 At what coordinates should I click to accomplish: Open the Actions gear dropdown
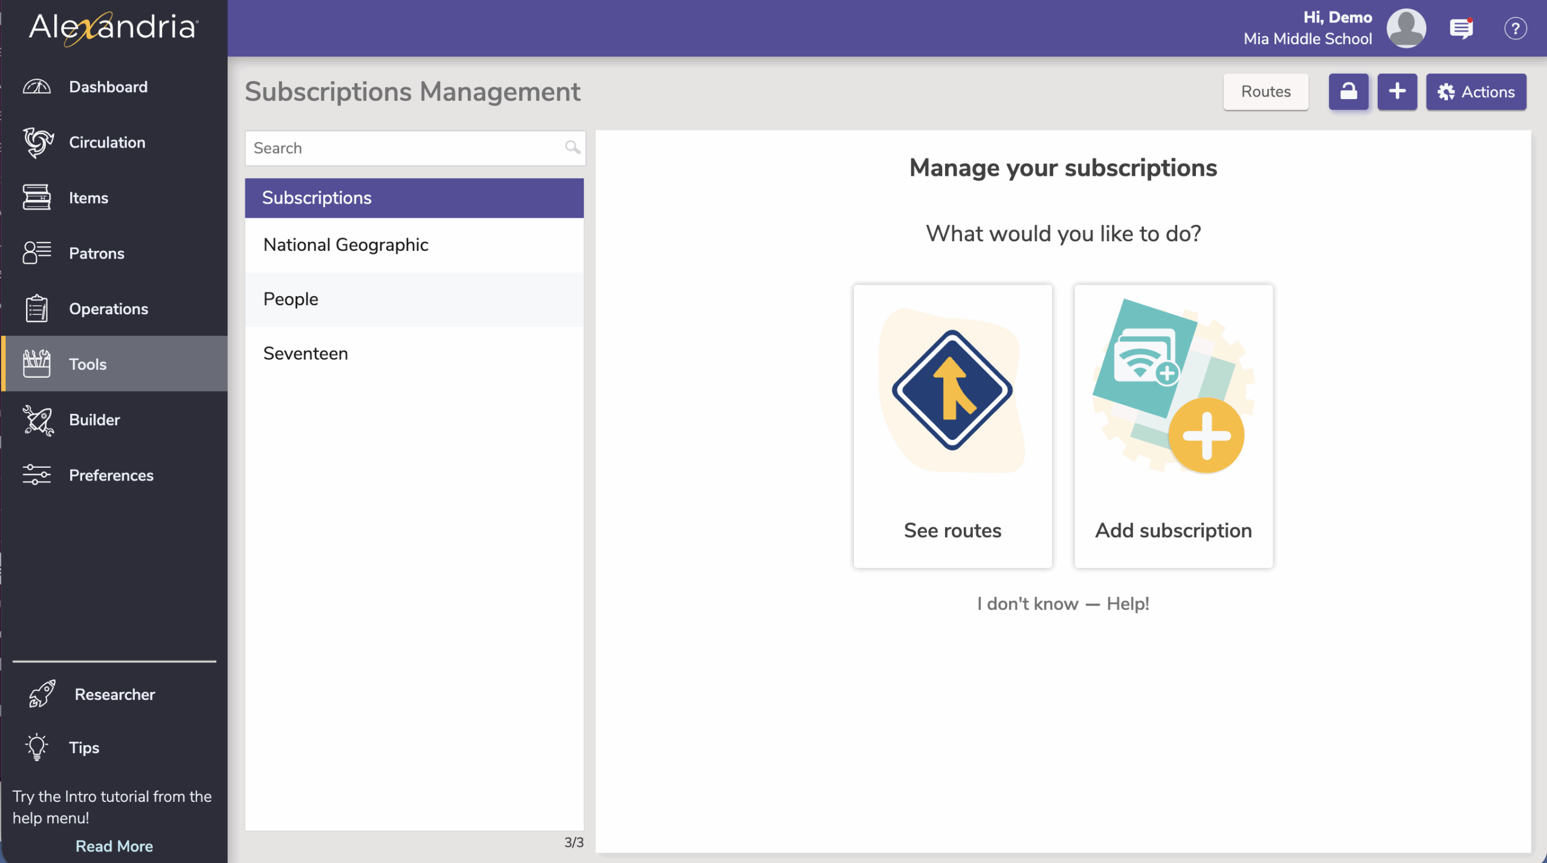(x=1476, y=92)
